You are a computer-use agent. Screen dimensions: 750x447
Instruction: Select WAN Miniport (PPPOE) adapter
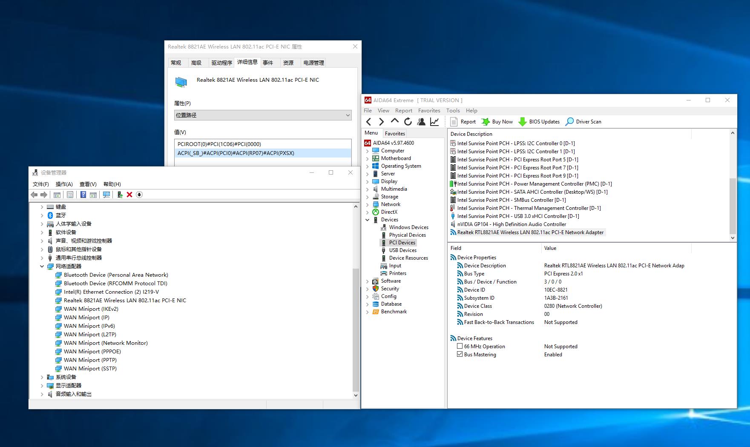[92, 352]
